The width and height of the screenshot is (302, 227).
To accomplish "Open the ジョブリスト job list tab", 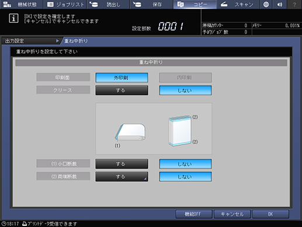I will 65,4.
